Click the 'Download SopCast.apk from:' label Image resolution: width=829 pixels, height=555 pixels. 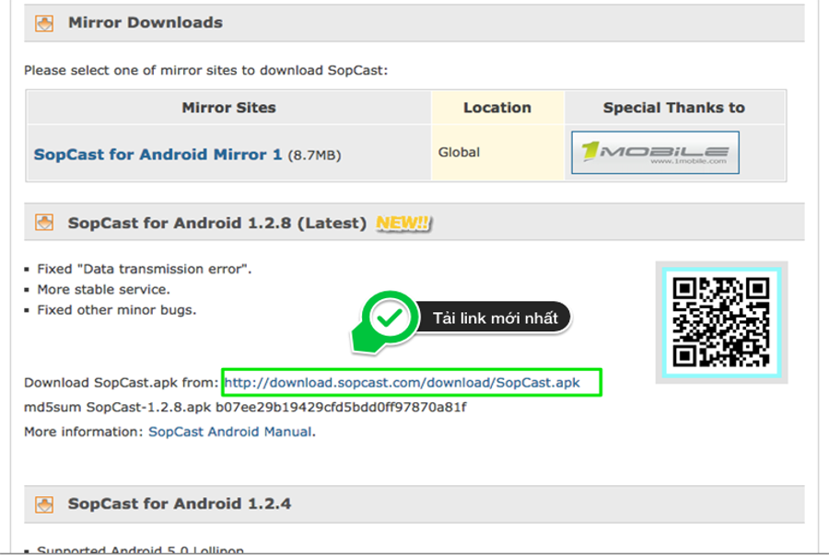click(x=122, y=382)
